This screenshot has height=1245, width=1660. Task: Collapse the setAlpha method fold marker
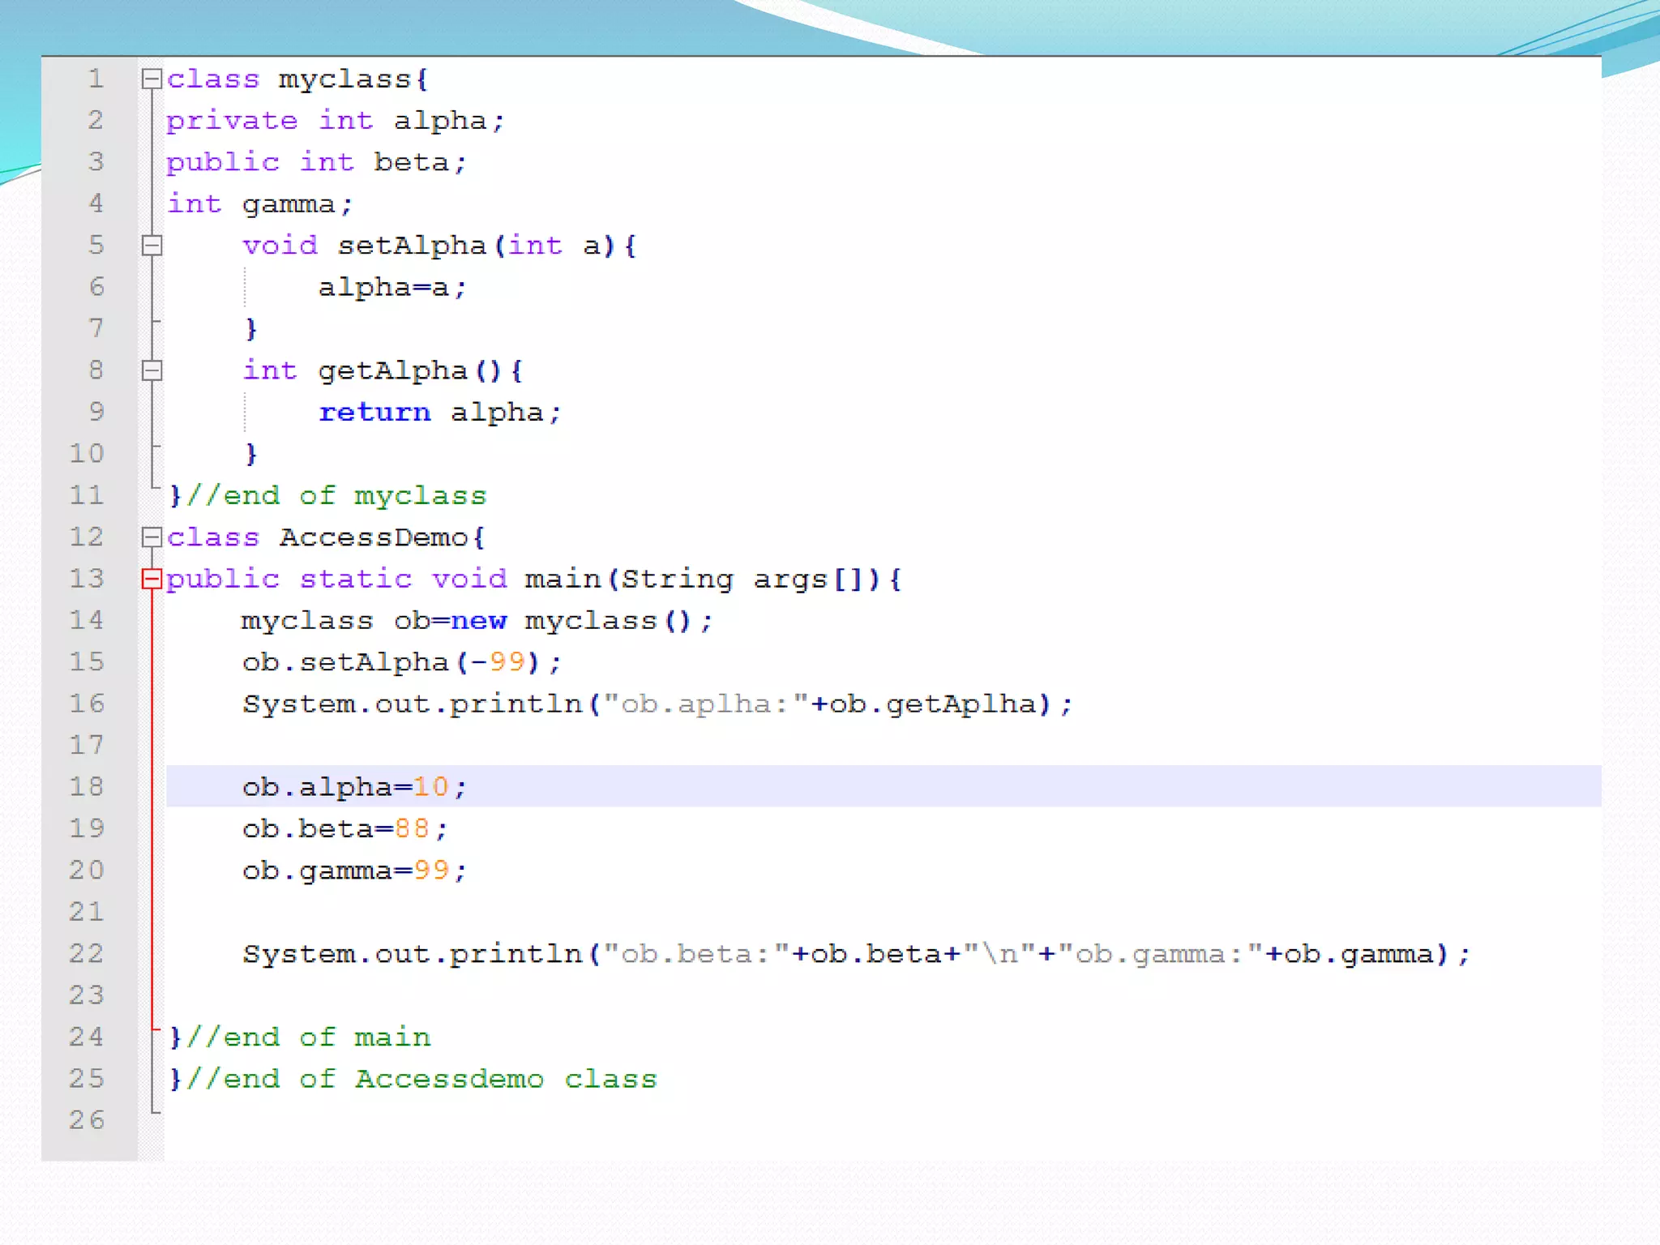click(x=152, y=245)
